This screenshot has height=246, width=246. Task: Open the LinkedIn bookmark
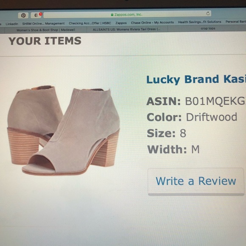[x=12, y=24]
